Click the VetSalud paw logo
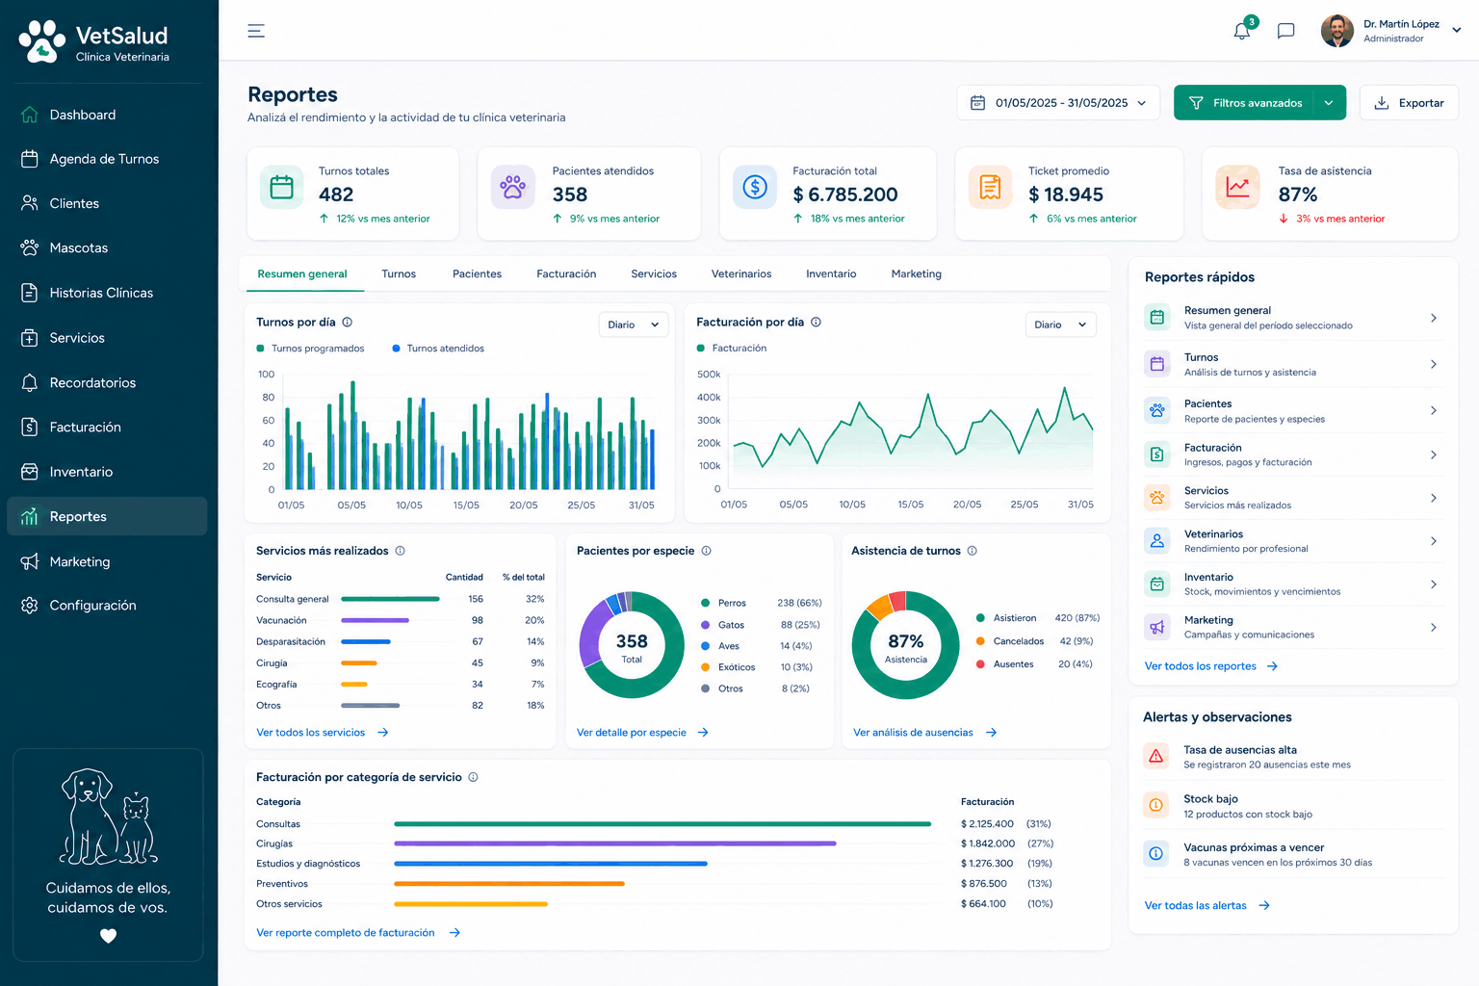This screenshot has width=1479, height=986. 42,41
